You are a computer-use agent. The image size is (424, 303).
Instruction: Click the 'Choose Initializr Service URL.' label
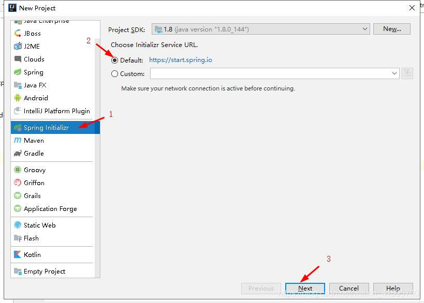154,45
